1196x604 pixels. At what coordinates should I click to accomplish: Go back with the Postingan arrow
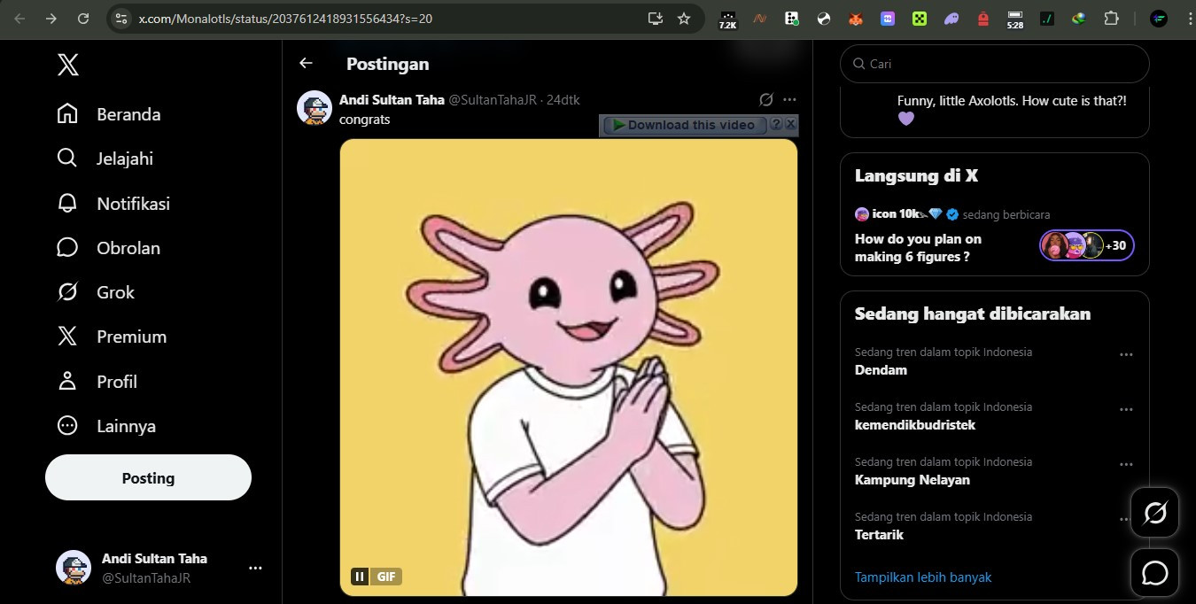(306, 63)
